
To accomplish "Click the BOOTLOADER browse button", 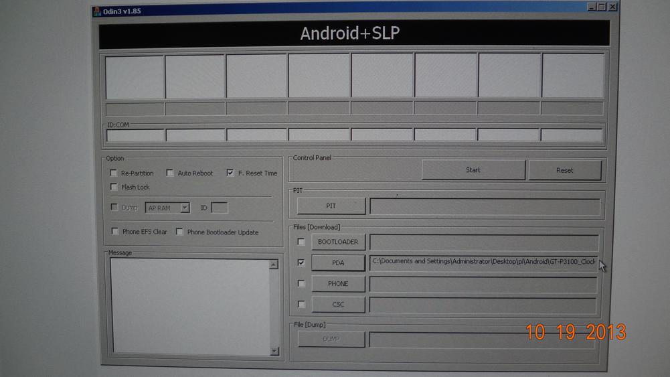I will pyautogui.click(x=338, y=242).
